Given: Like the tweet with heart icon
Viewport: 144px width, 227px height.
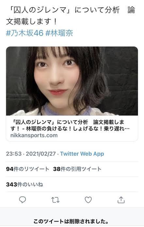Looking at the screenshot, I should 88,200.
